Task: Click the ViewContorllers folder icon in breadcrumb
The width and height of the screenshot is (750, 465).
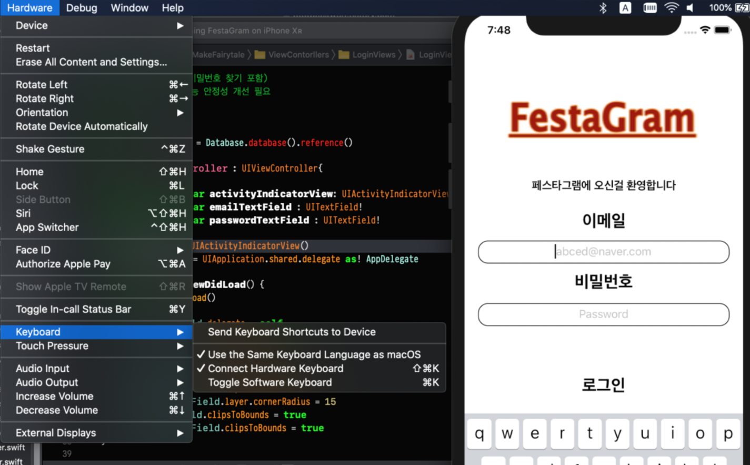Action: pyautogui.click(x=259, y=55)
